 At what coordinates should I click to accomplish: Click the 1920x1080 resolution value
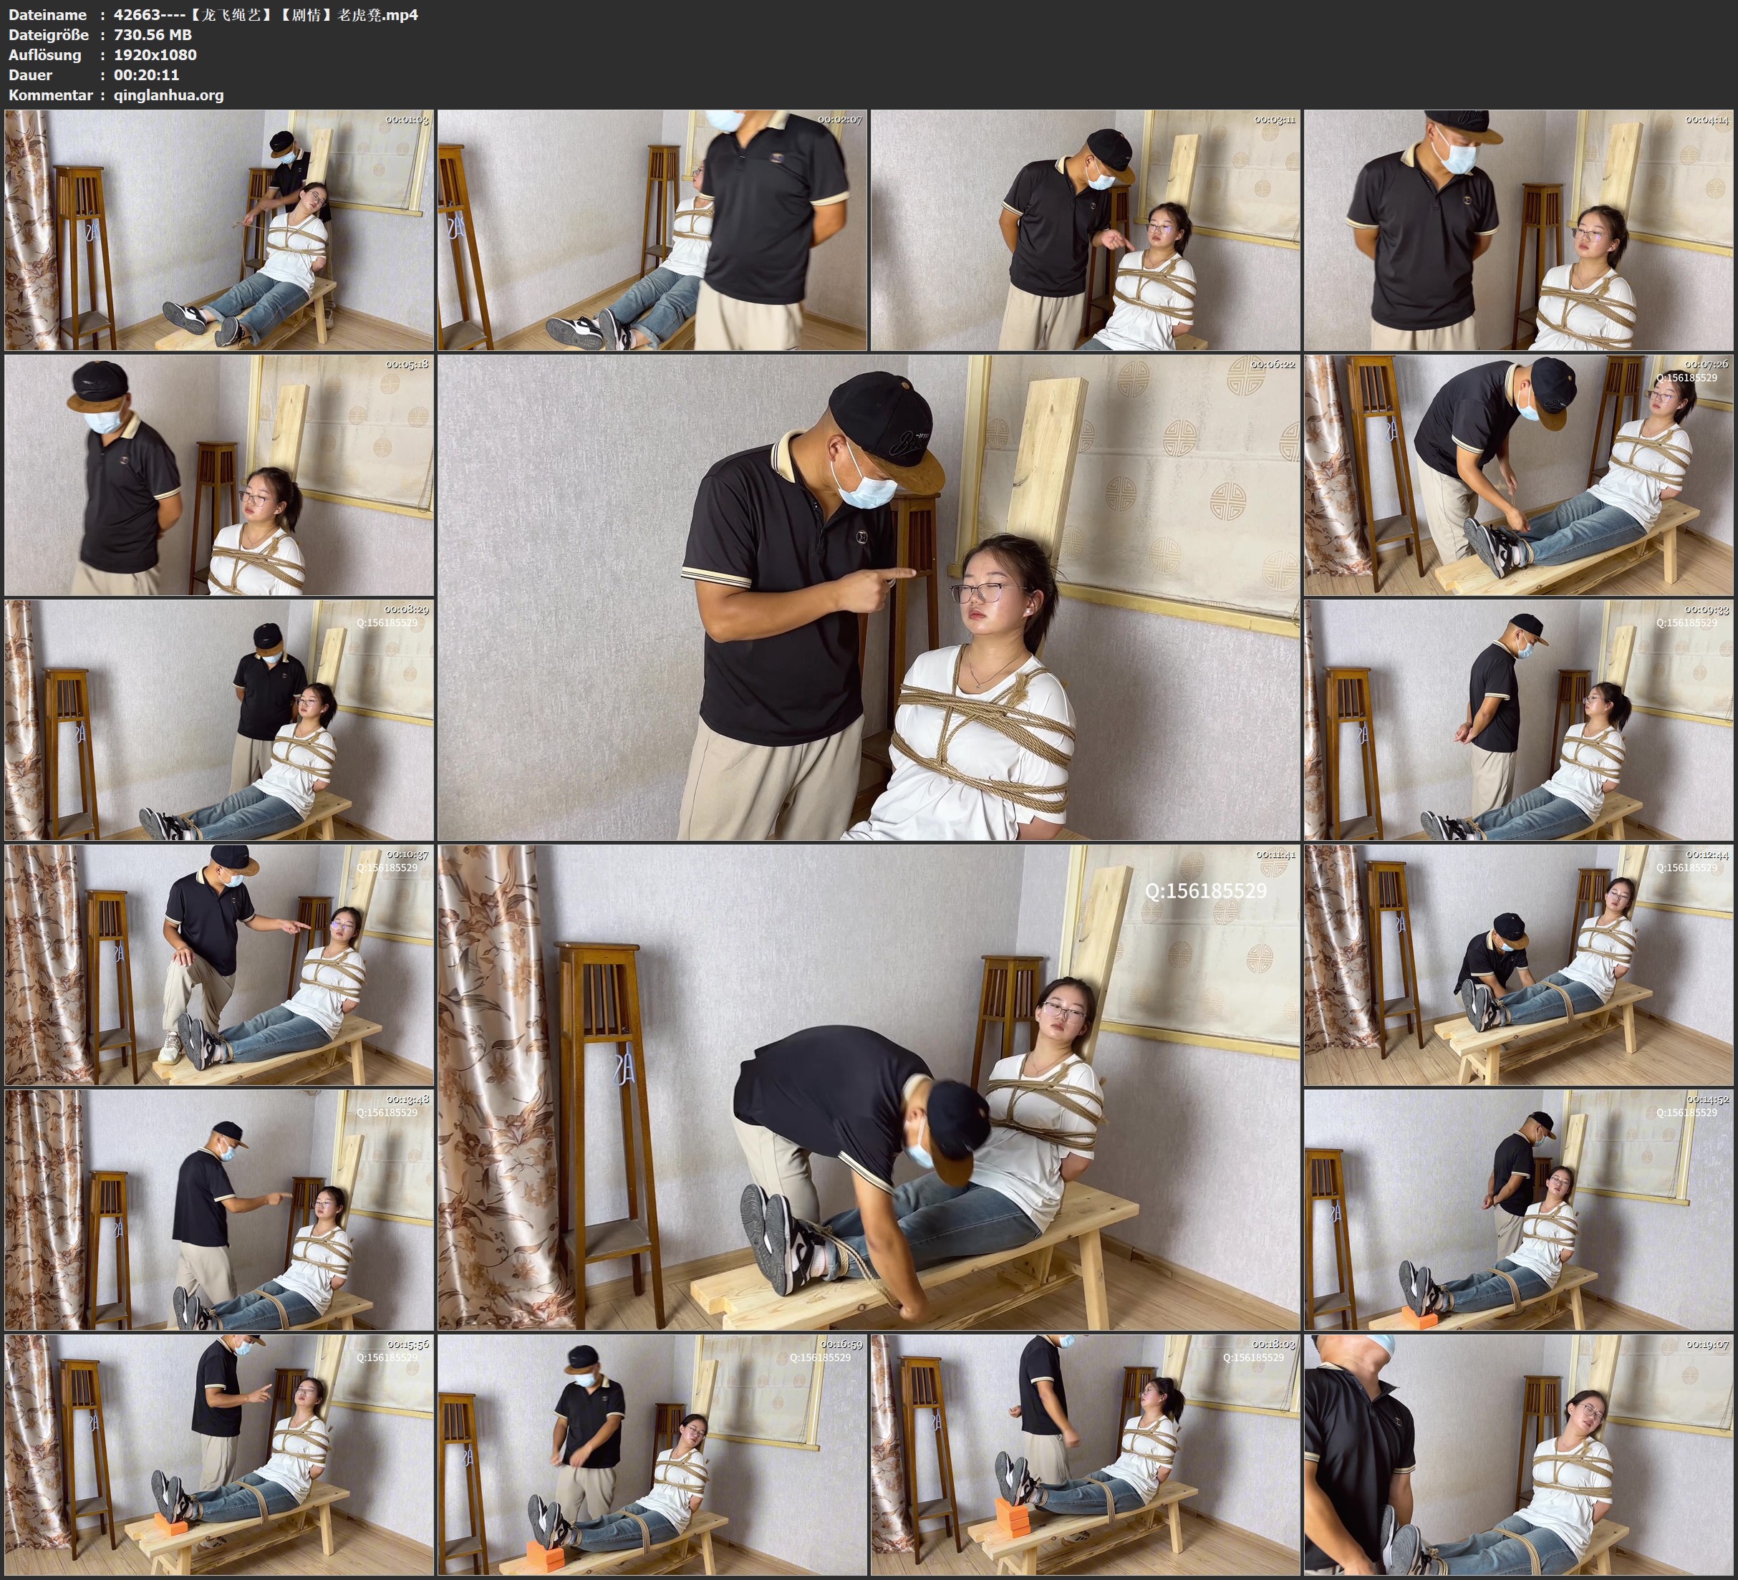point(155,54)
